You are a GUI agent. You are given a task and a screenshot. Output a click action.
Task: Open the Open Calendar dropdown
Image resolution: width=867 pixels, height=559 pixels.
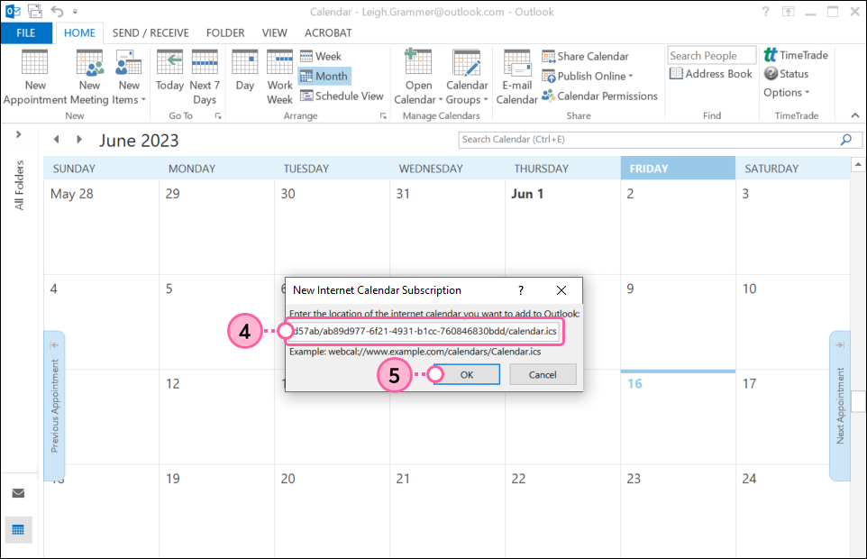[x=418, y=78]
